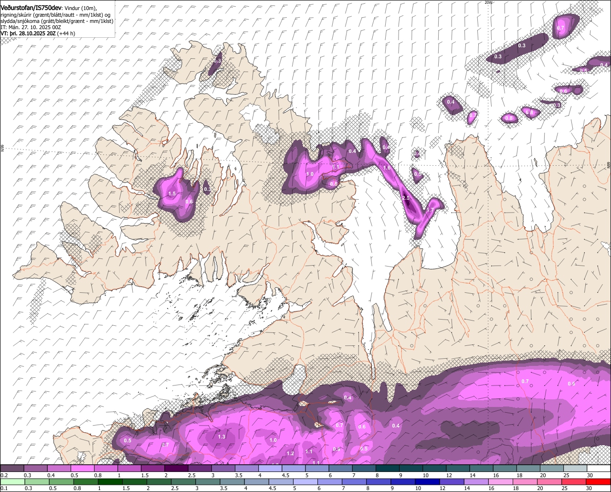Click the 'VT: þri. 28.10.2025 20Z (+44 h)' line
The height and width of the screenshot is (492, 611).
[38, 33]
